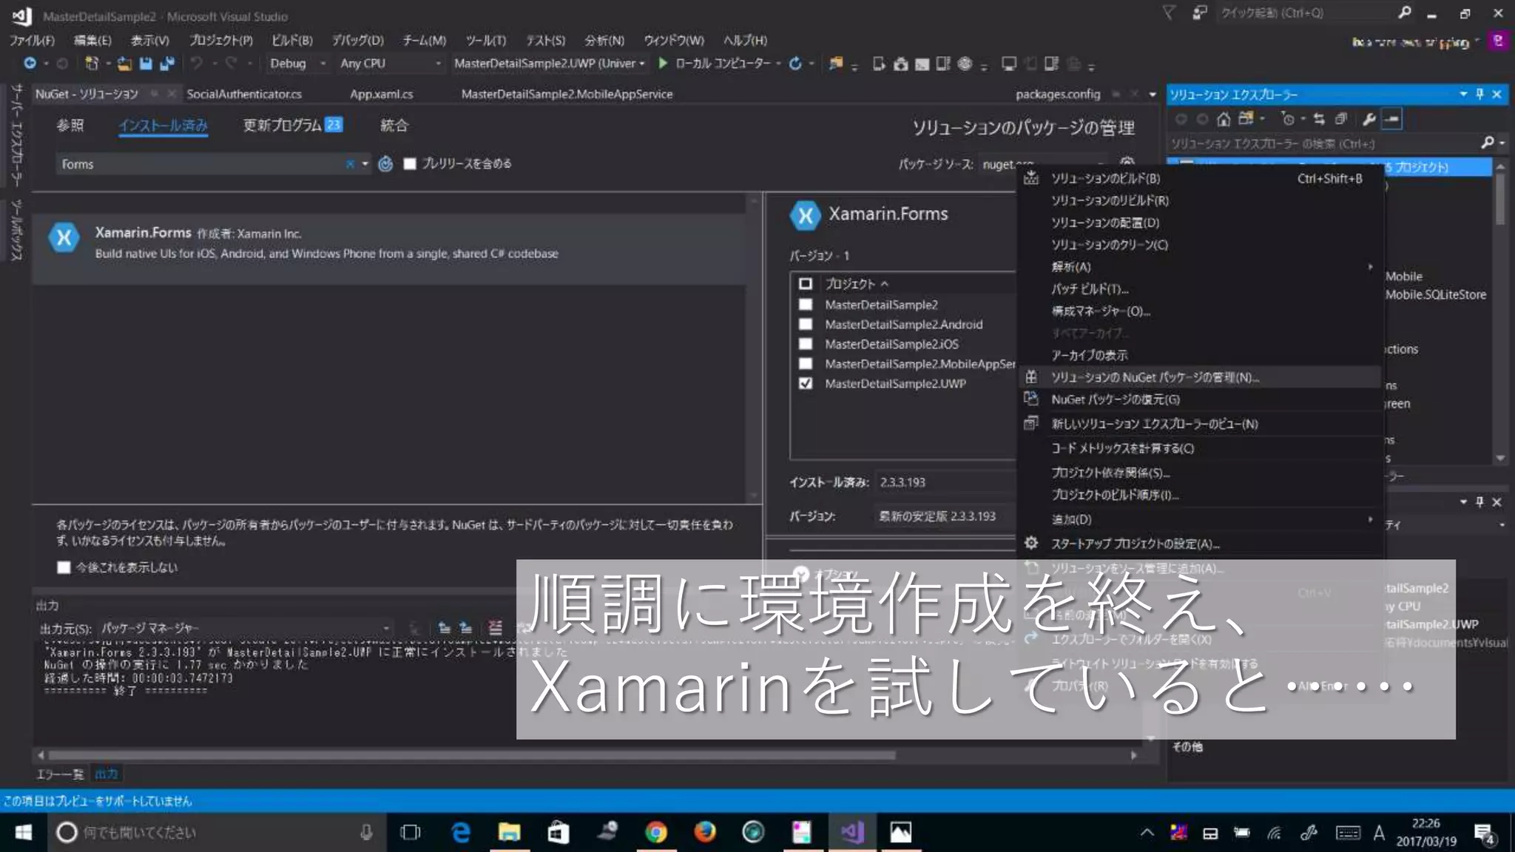Uncheck the MasterDetailSample2.UWP checkbox
The width and height of the screenshot is (1515, 852).
click(806, 384)
